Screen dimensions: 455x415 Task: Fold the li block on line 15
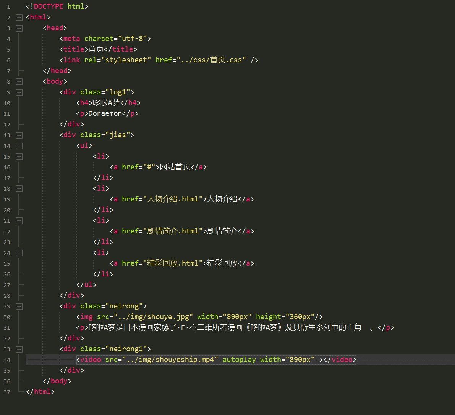(19, 156)
